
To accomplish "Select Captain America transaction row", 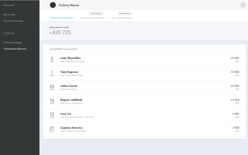I will coord(144,129).
